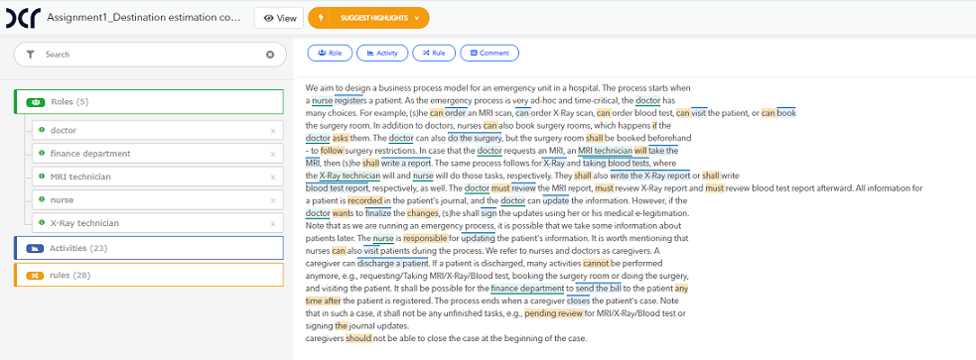
Task: Click the View button
Action: pos(279,18)
